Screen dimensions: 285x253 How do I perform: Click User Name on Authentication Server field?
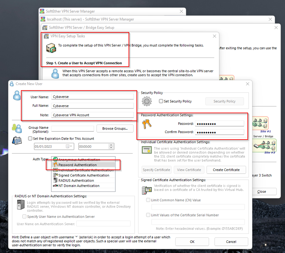[x=103, y=224]
